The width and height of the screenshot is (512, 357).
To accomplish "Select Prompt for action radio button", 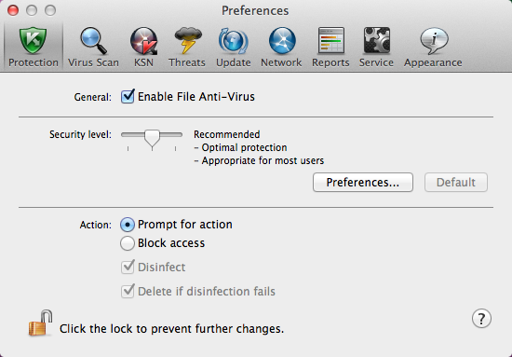I will 127,225.
